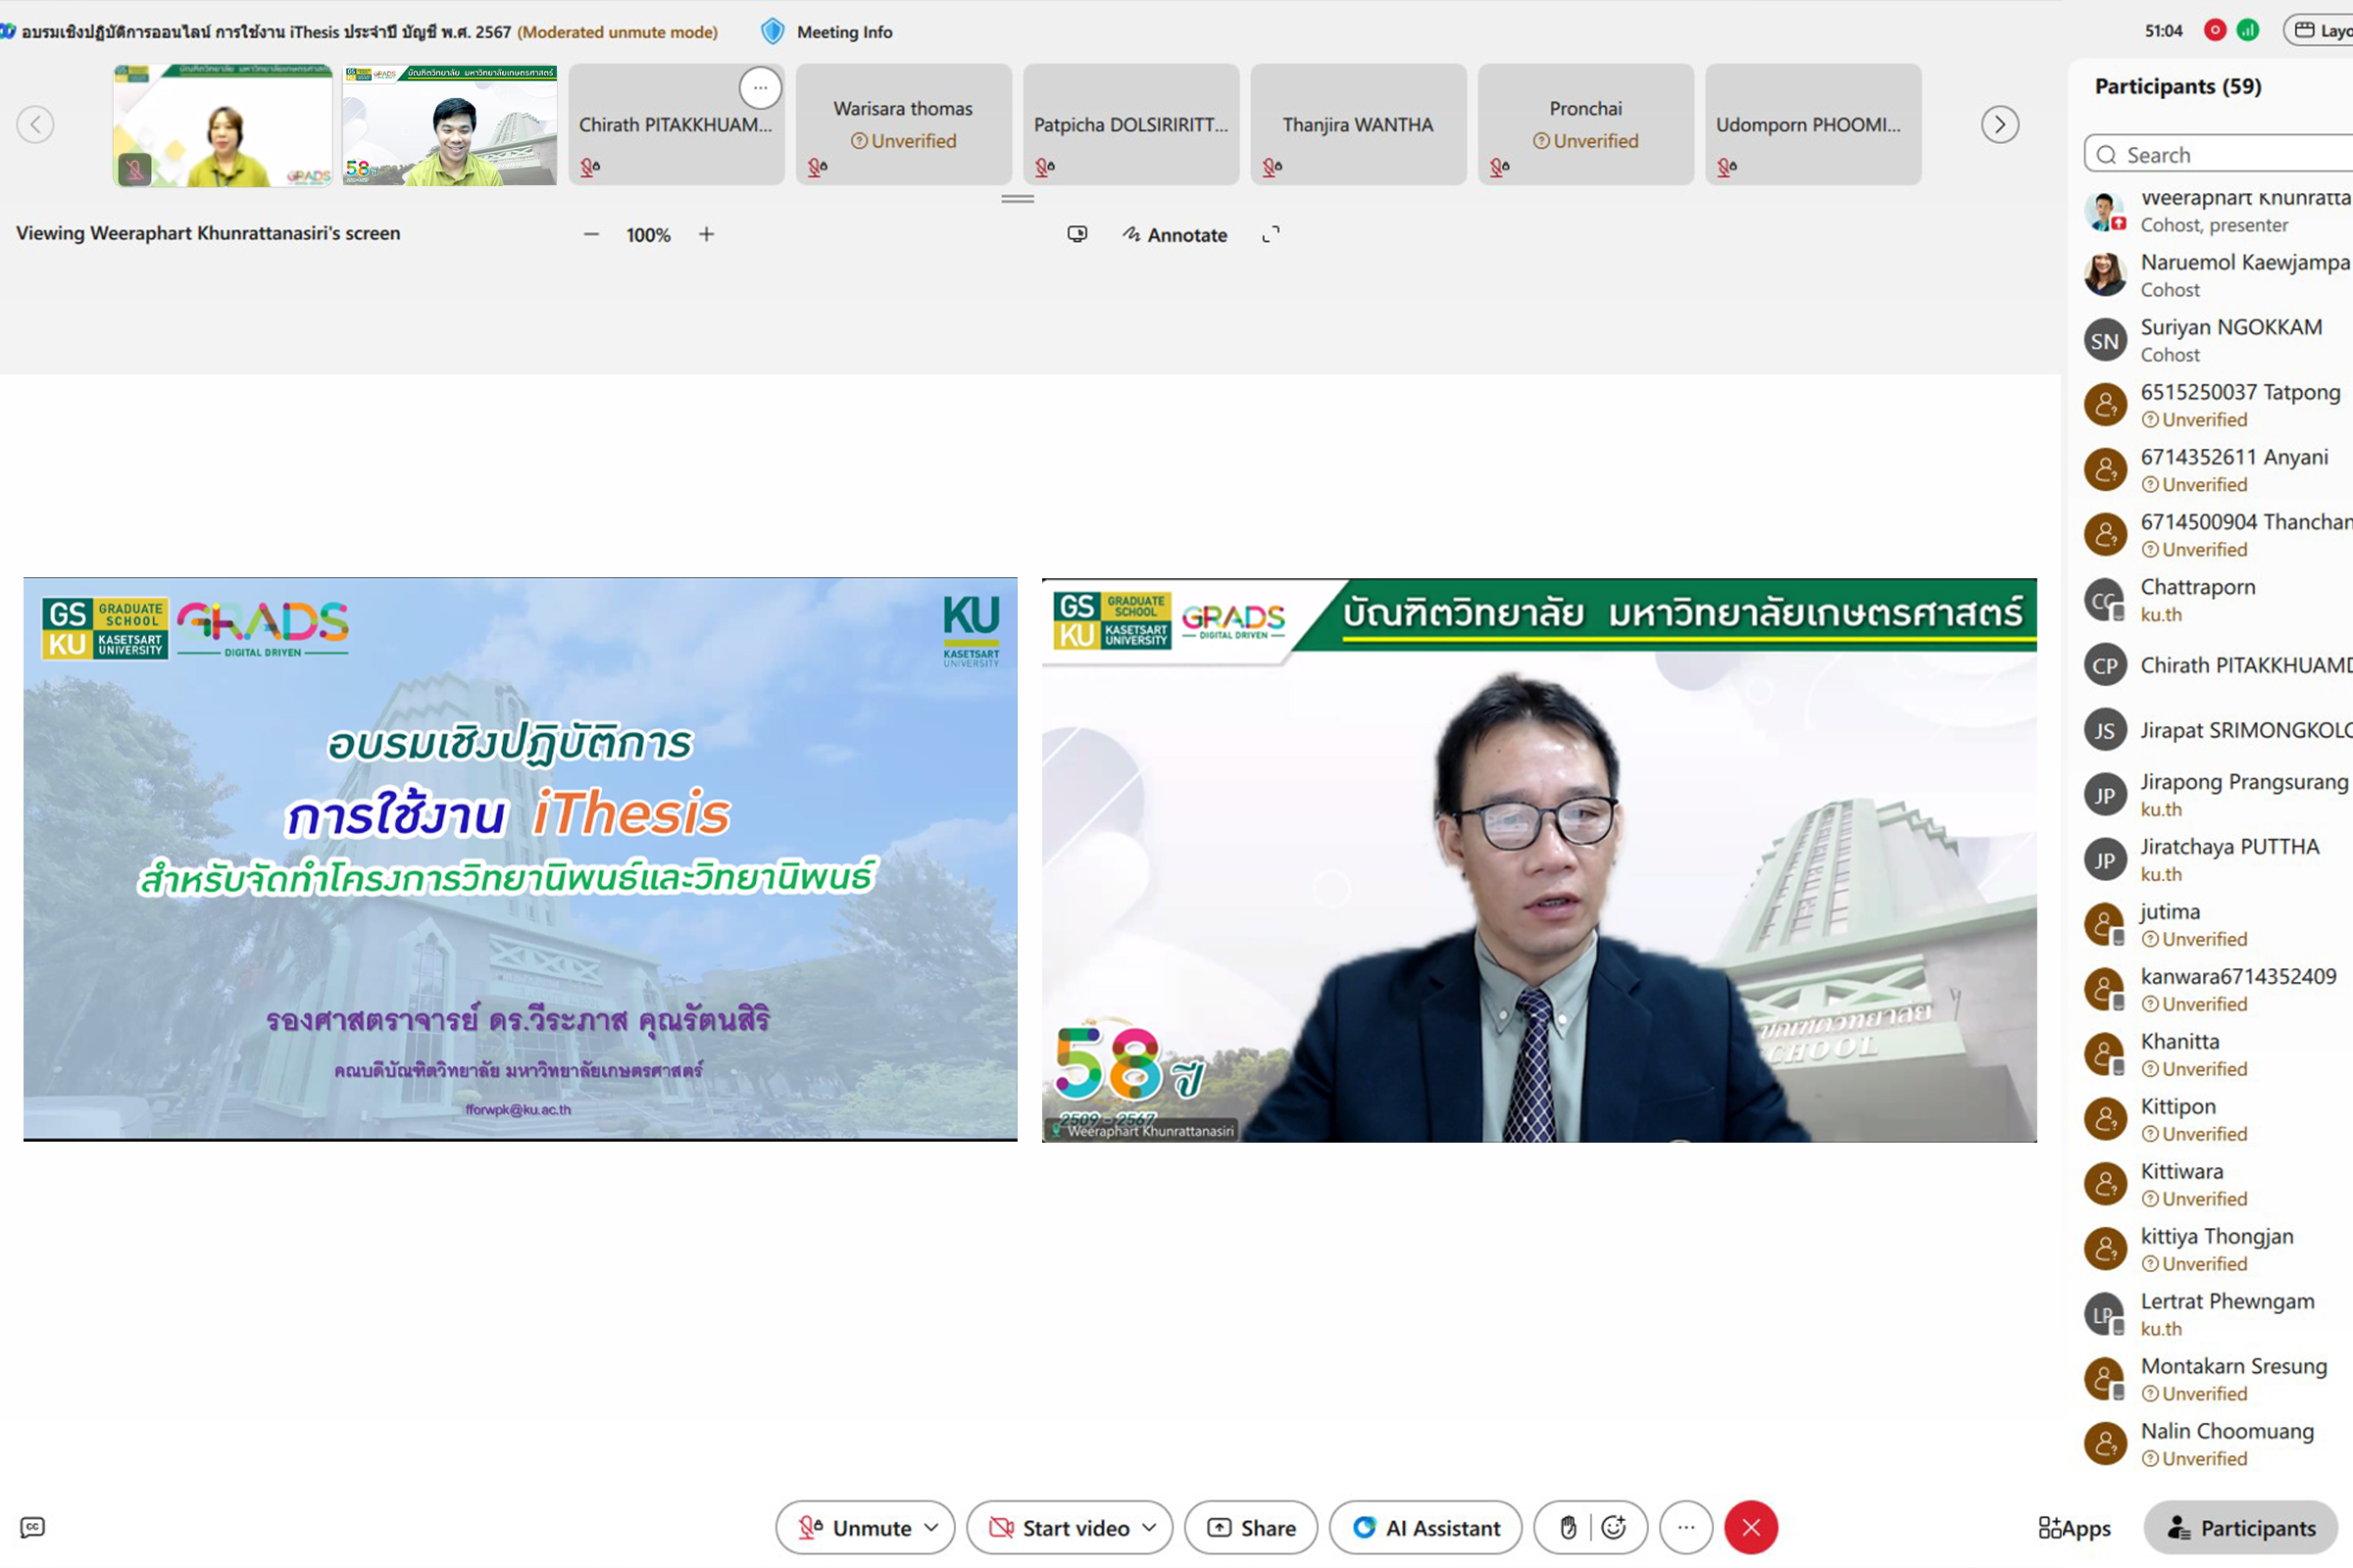Open the Layout button
The width and height of the screenshot is (2353, 1568).
(2320, 31)
